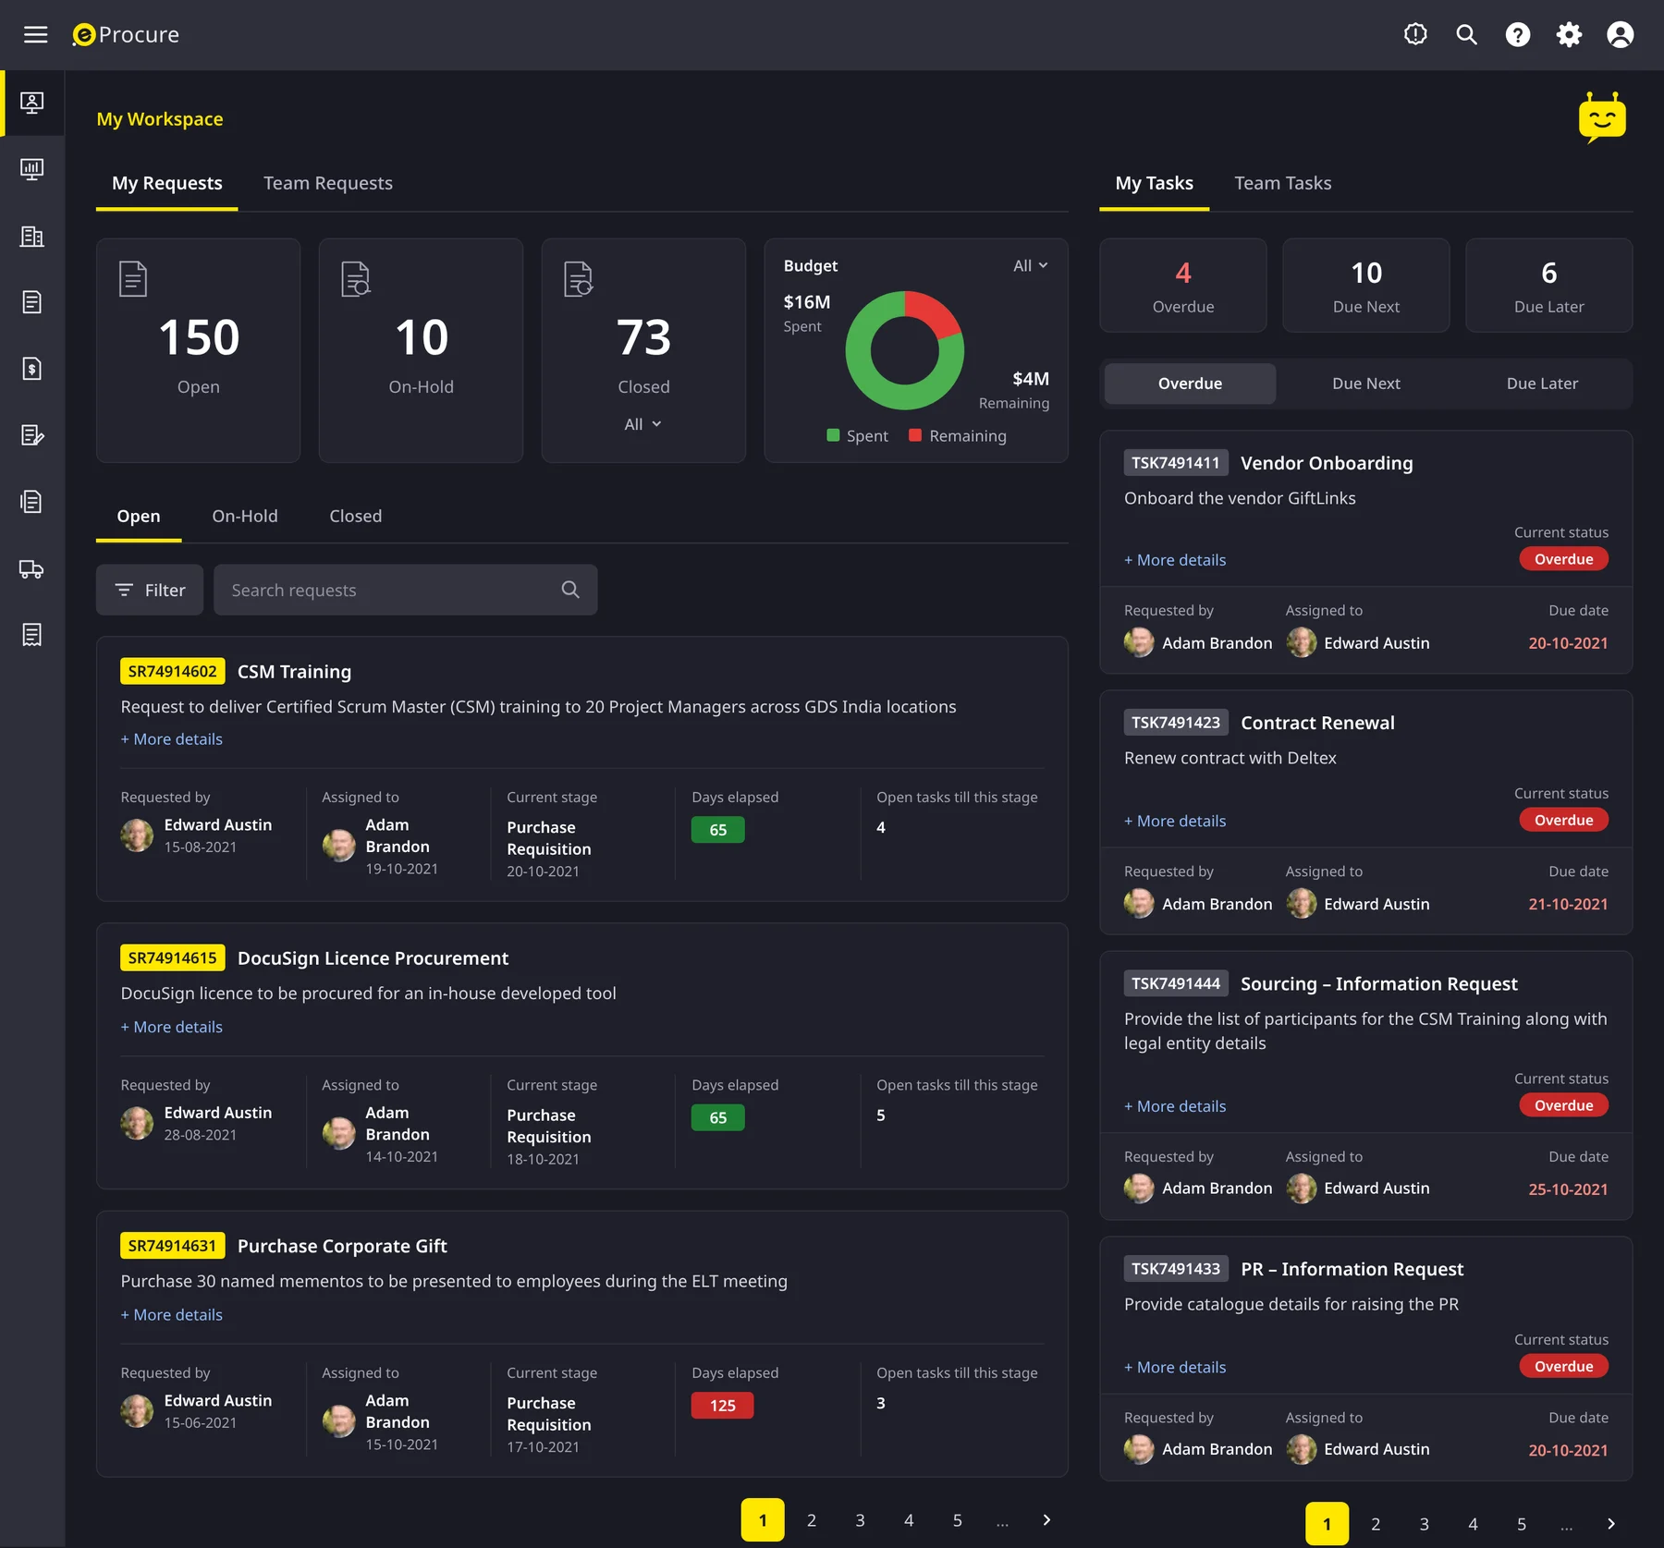Click task ID TSK7491444
Screen dimensions: 1664x1548
(1176, 983)
